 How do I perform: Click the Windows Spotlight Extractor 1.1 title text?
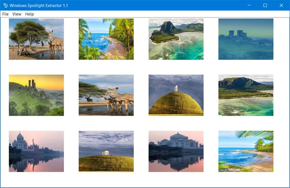pyautogui.click(x=40, y=5)
